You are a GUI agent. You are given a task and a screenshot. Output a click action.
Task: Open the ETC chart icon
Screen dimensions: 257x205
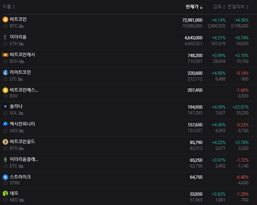click(21, 166)
